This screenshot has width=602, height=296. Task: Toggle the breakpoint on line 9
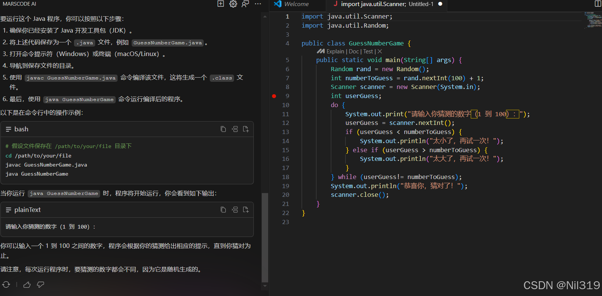tap(274, 96)
